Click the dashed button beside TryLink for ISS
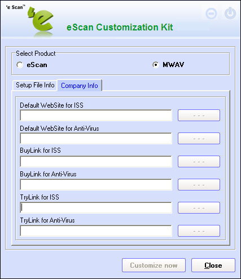 point(199,207)
